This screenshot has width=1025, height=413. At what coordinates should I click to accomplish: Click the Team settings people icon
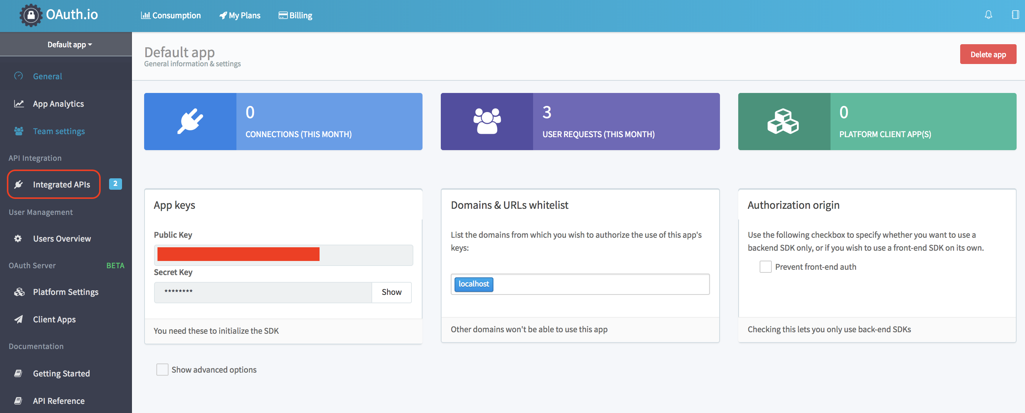(x=19, y=131)
